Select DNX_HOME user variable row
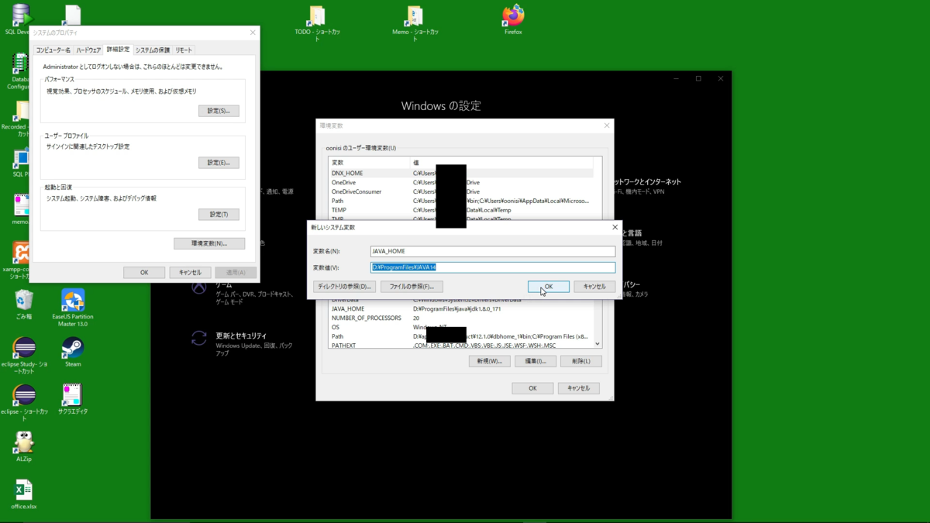The image size is (930, 523). [461, 174]
